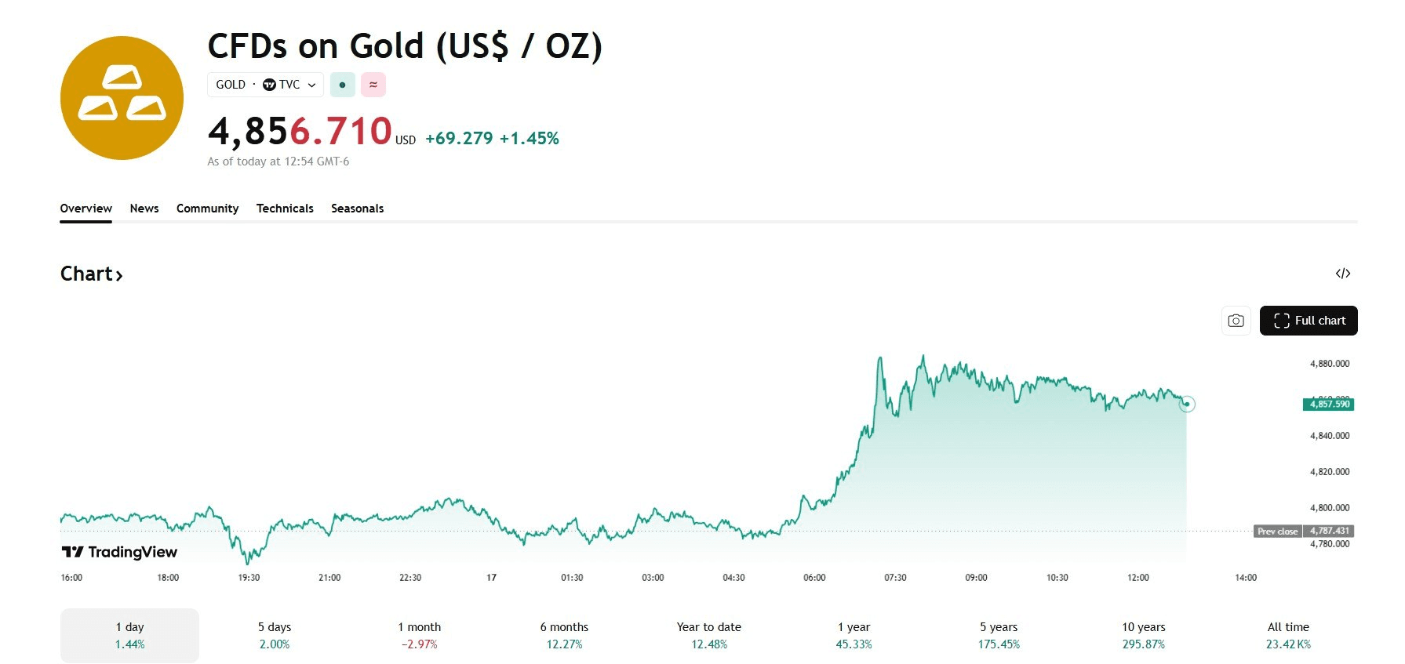Select the 1 month time range
Image resolution: width=1405 pixels, height=664 pixels.
[419, 635]
